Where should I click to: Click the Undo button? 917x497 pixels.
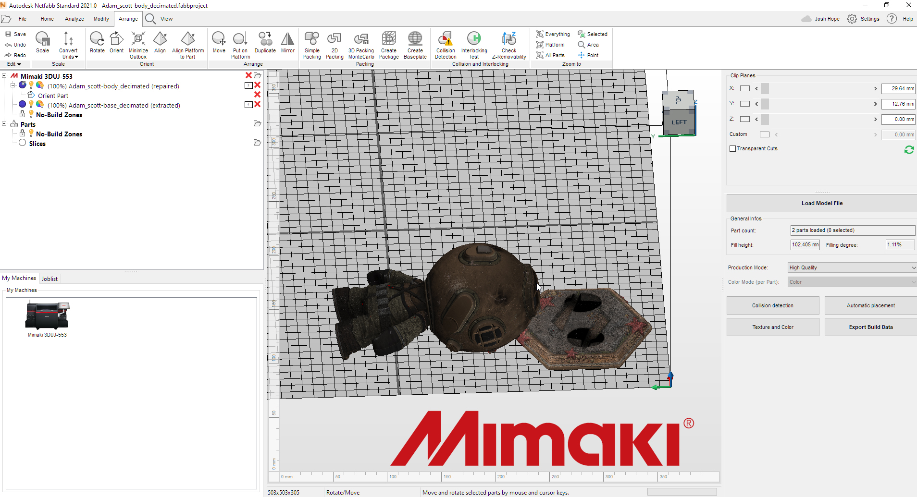tap(15, 45)
